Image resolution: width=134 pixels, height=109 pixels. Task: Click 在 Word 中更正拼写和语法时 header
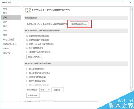click(x=38, y=63)
